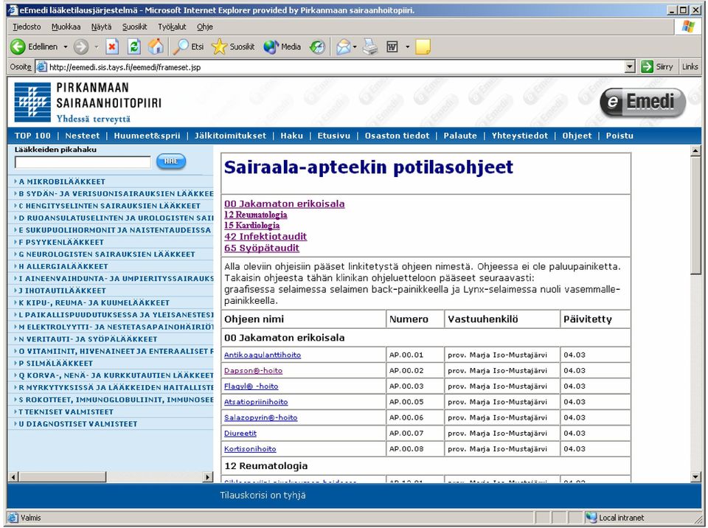The height and width of the screenshot is (528, 708).
Task: Open the address bar dropdown
Action: [x=631, y=67]
